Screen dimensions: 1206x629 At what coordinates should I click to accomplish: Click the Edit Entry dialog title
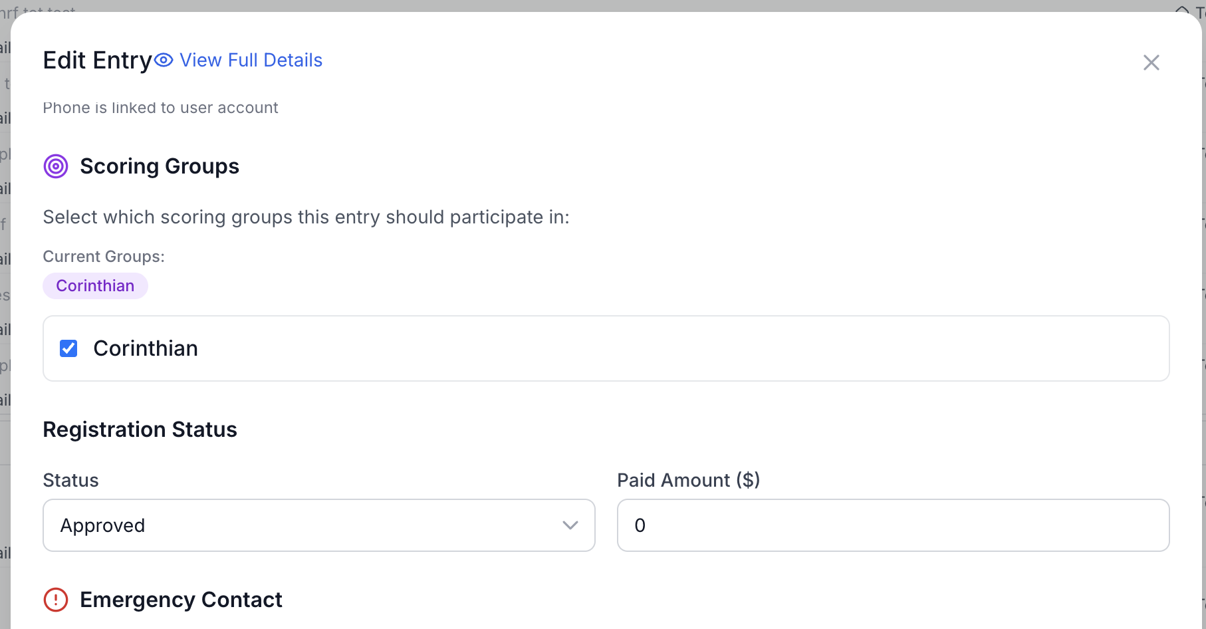point(96,60)
